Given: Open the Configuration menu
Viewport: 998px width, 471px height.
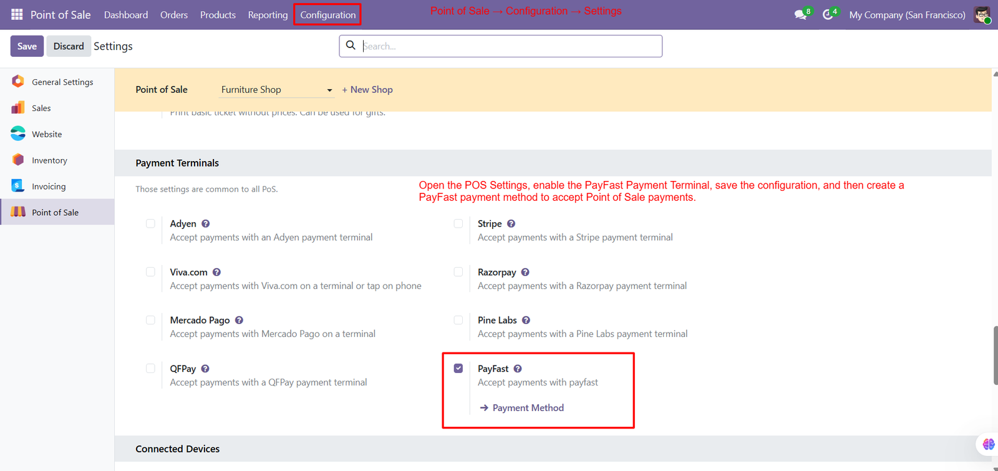Looking at the screenshot, I should [x=327, y=15].
